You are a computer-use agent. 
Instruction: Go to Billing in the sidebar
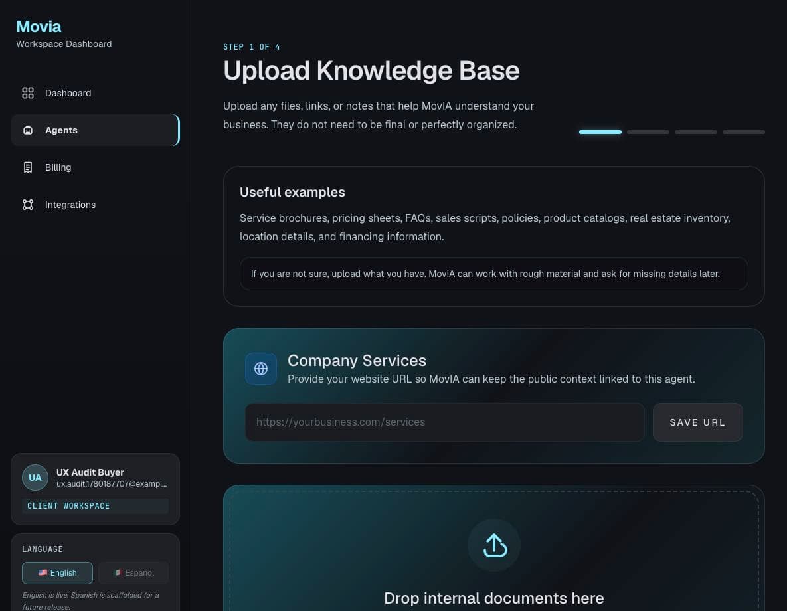point(95,167)
